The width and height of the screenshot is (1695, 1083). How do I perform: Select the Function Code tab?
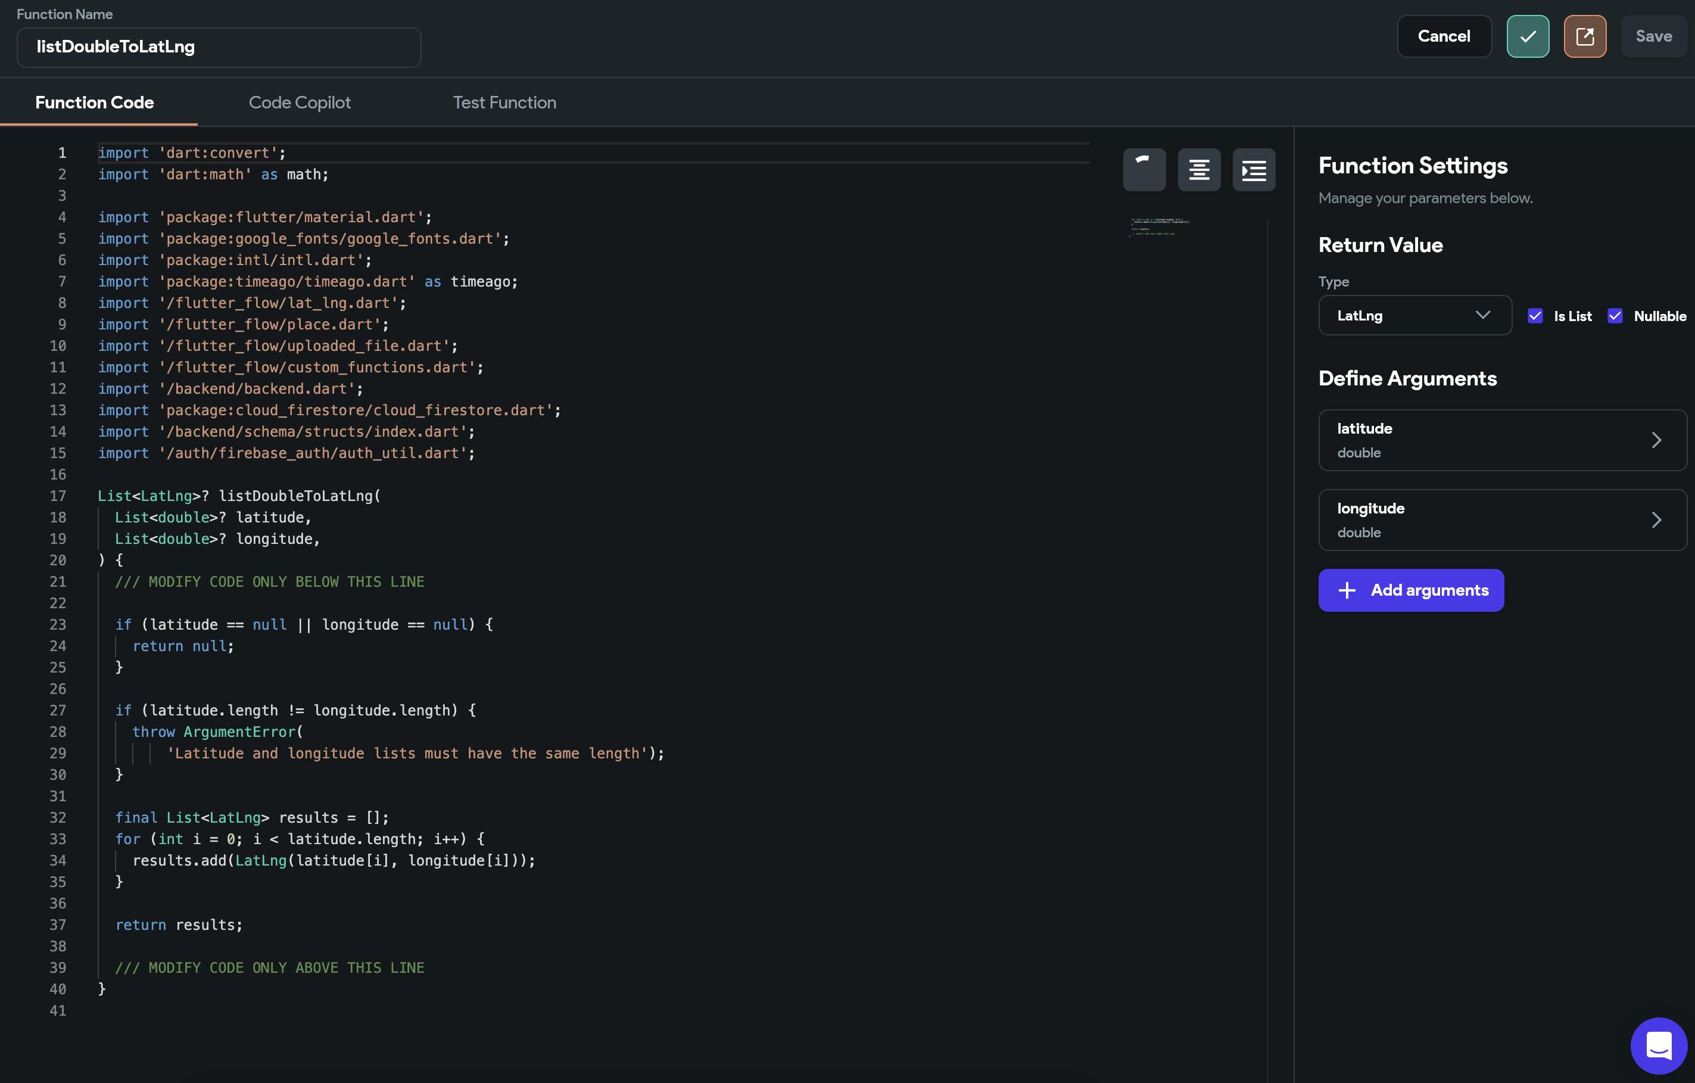click(x=94, y=102)
